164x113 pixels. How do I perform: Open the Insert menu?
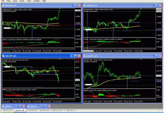coord(15,1)
